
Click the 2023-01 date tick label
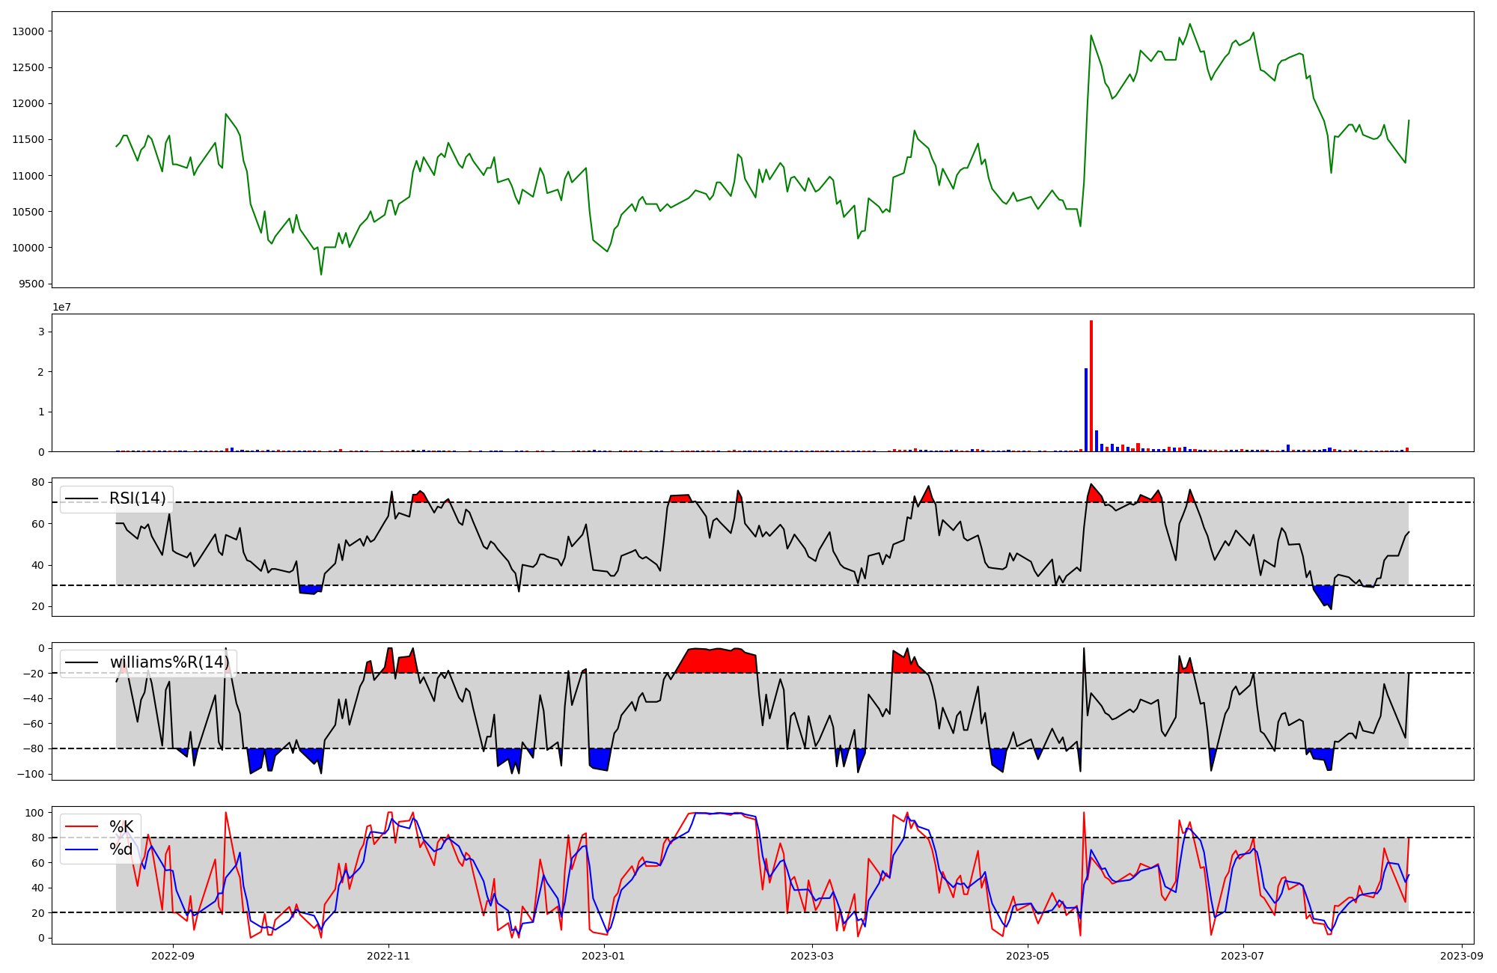tap(603, 956)
